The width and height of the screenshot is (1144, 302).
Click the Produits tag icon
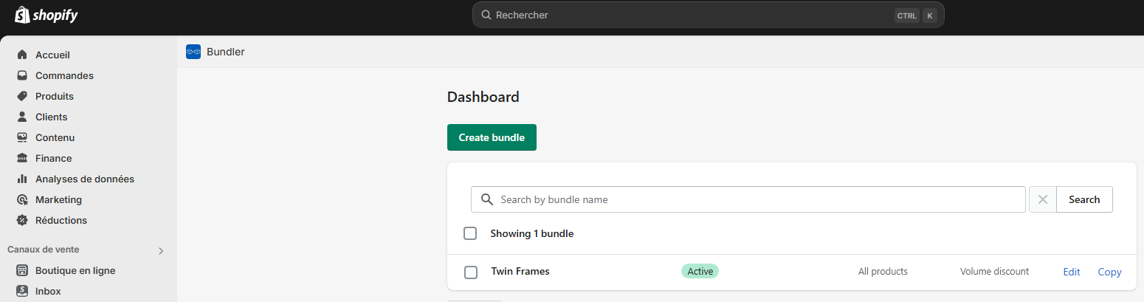(x=22, y=96)
